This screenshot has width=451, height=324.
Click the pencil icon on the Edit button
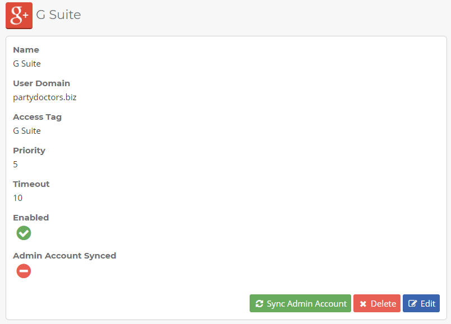coord(413,304)
